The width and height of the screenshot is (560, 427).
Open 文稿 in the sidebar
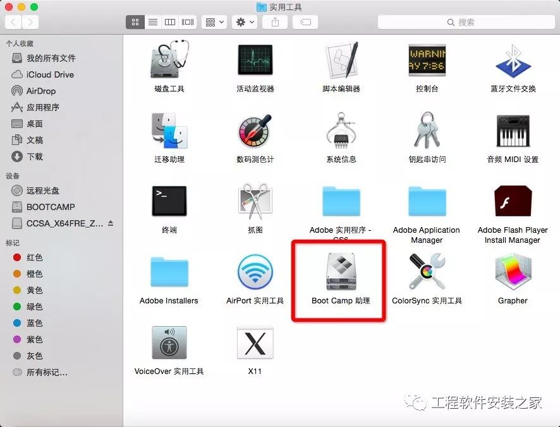coord(61,140)
